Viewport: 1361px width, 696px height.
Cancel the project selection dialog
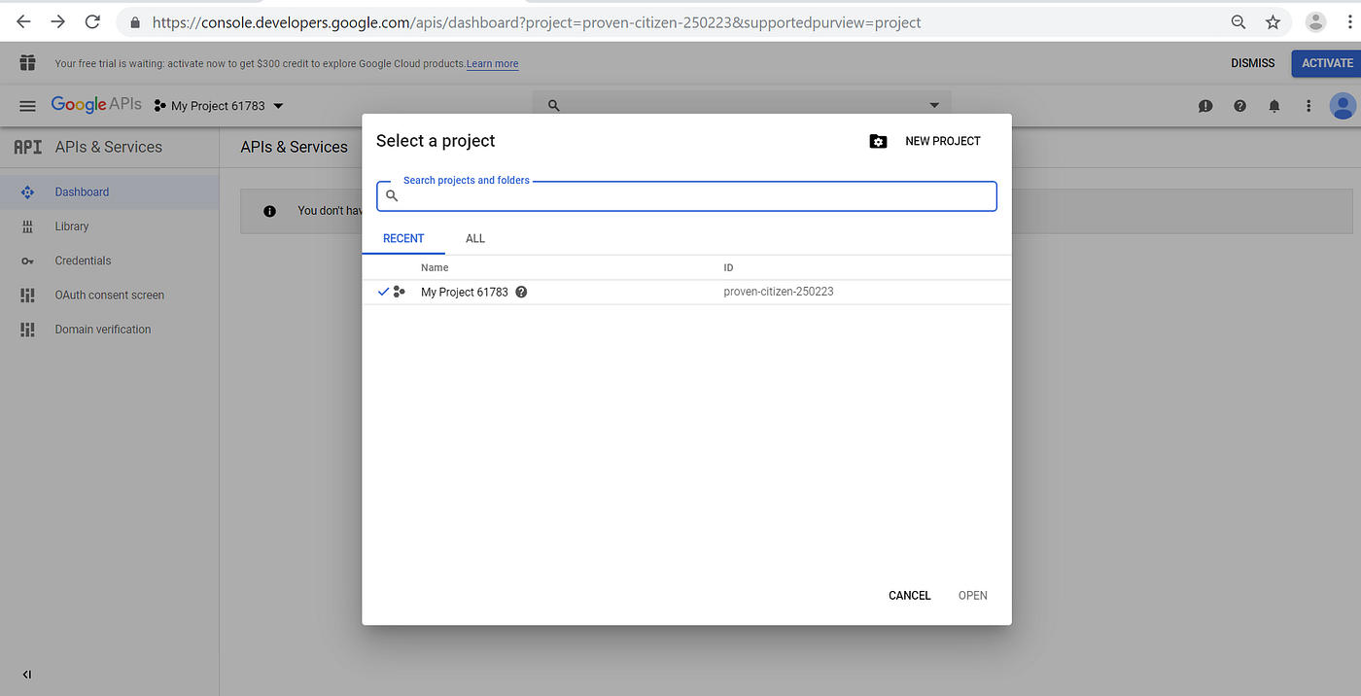(x=908, y=595)
